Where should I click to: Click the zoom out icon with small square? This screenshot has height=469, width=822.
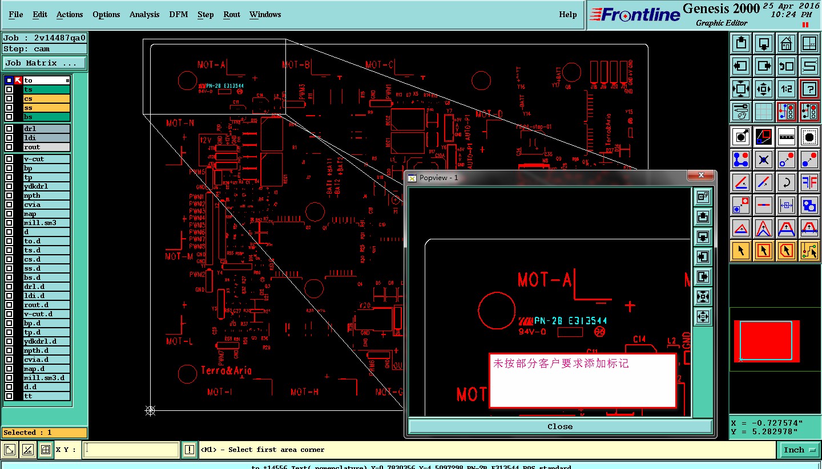click(x=764, y=88)
